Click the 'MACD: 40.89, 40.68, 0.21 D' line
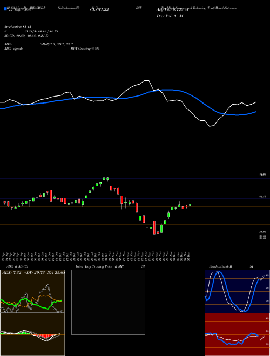The width and height of the screenshot is (270, 356). (26, 36)
